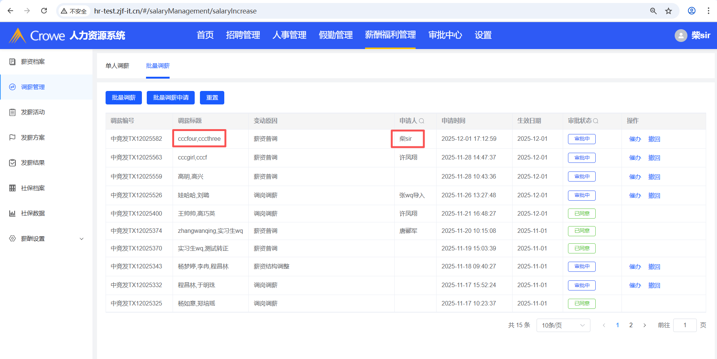
Task: Switch to the 单人调薪 tab
Action: click(x=117, y=66)
